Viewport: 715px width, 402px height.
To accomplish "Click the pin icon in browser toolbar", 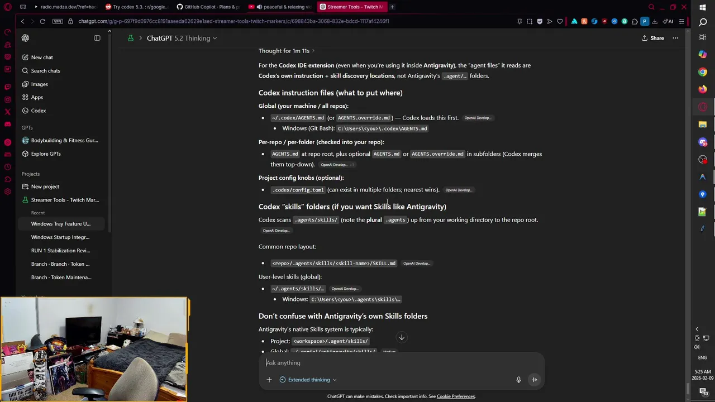I will pos(519,21).
